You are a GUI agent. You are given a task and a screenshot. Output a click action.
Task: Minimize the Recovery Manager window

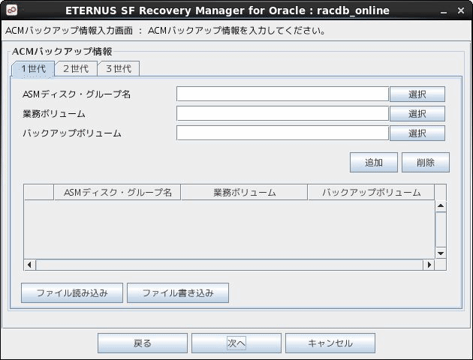click(444, 10)
